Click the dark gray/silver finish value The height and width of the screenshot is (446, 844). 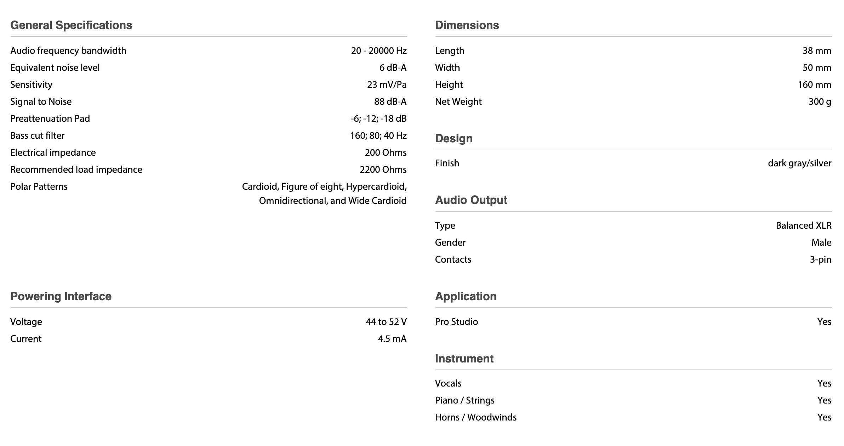click(x=799, y=163)
